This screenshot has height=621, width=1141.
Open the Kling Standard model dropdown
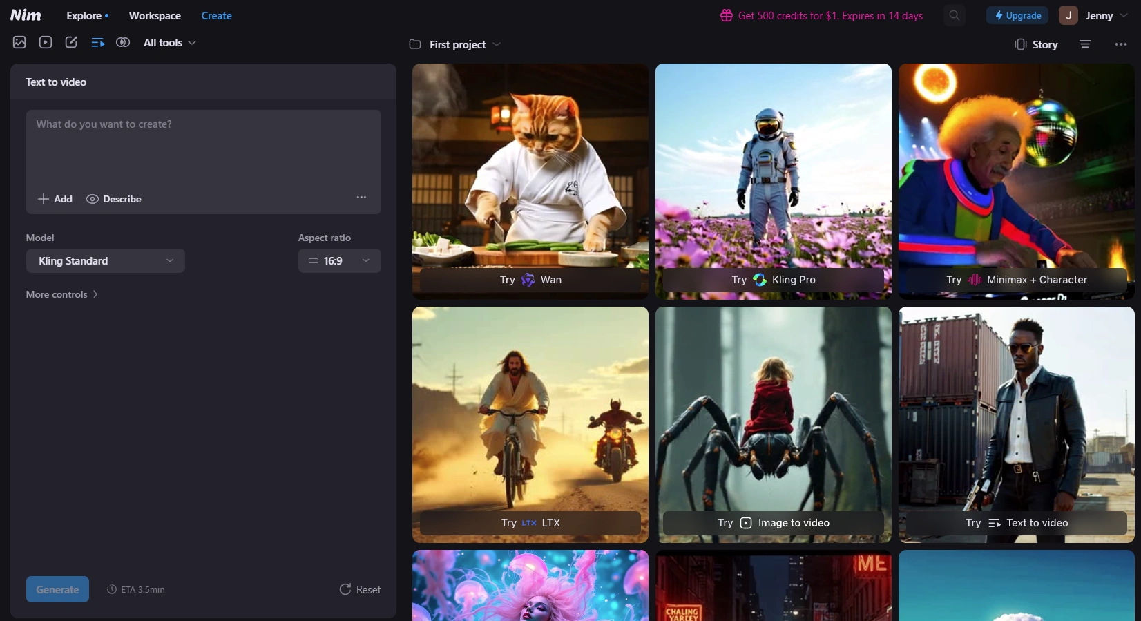(106, 260)
